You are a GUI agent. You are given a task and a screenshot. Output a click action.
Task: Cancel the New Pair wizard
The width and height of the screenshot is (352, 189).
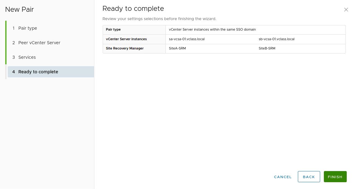[x=283, y=177]
